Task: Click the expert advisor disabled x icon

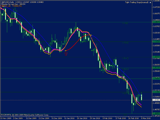Action: [x=150, y=3]
